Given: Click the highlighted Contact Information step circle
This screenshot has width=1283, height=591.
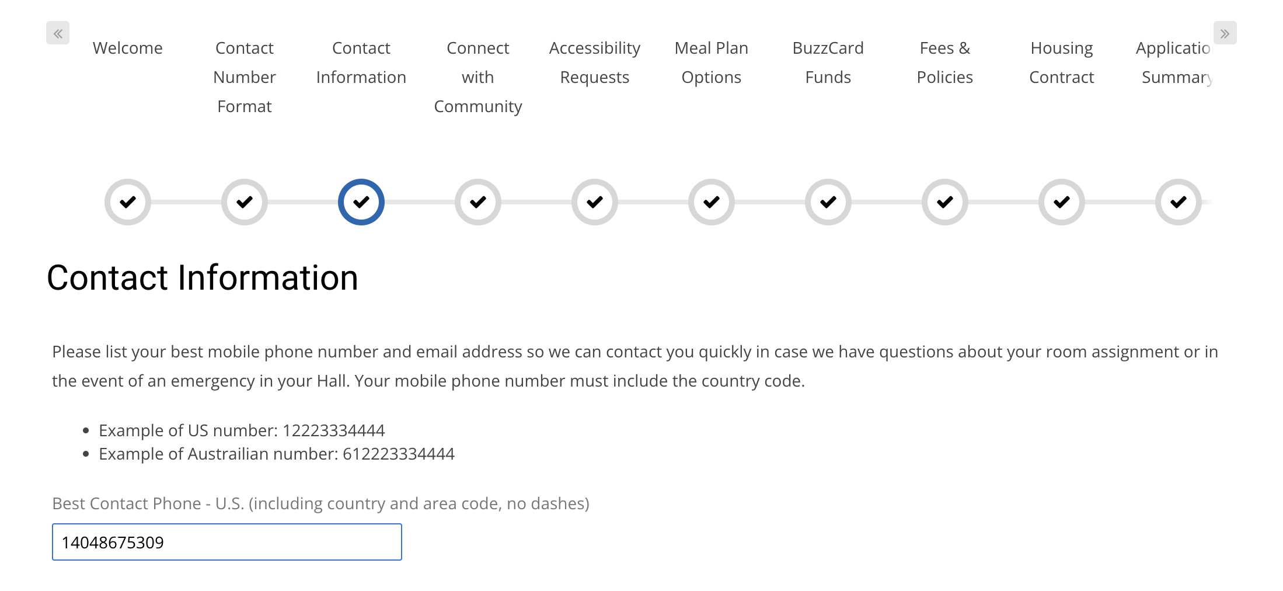Looking at the screenshot, I should (x=361, y=202).
